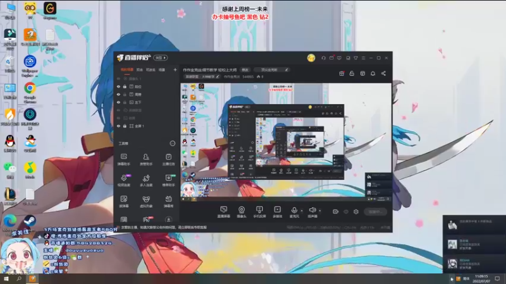
Task: Show the 摄像头 1 source with its eye icon
Action: [118, 78]
